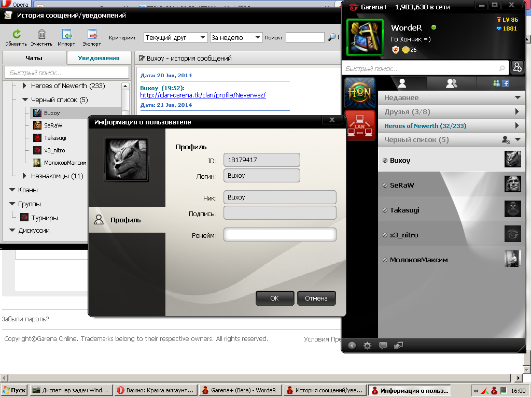This screenshot has width=531, height=398.
Task: Open the clan-garena.tk profile link
Action: pyautogui.click(x=203, y=95)
